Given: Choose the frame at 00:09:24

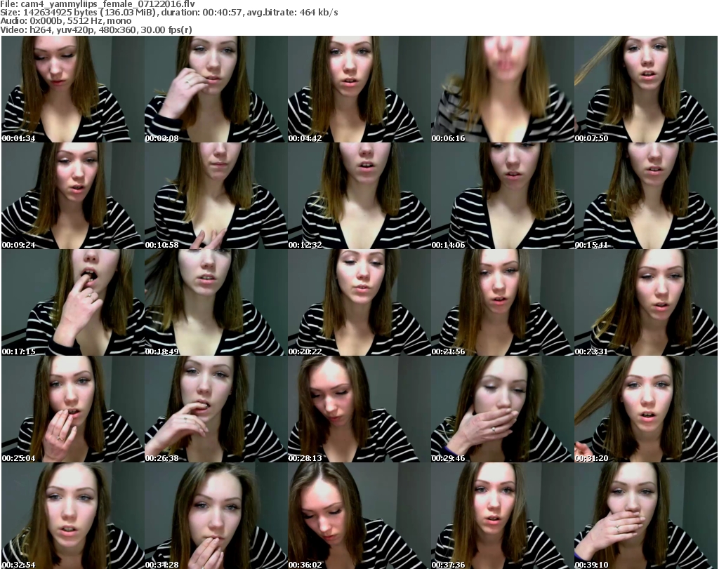Looking at the screenshot, I should (x=73, y=196).
